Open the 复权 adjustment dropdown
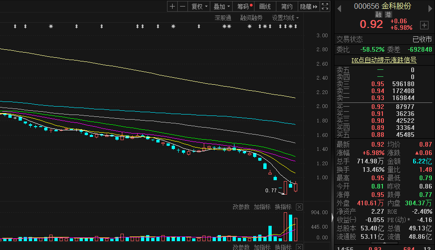Image resolution: width=435 pixels, height=250 pixels. coord(199,6)
